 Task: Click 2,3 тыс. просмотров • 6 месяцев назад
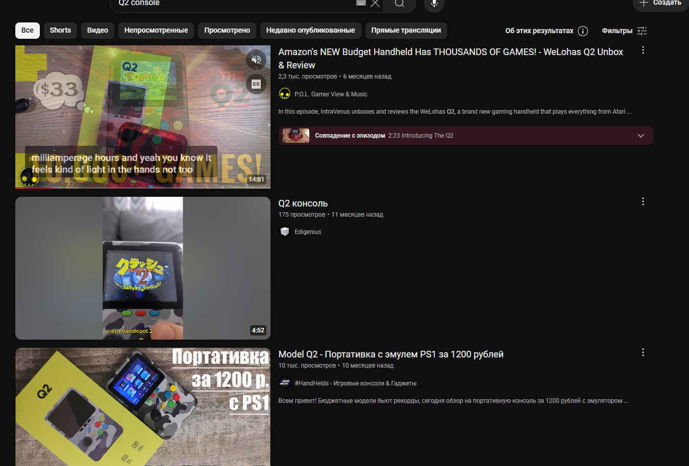[x=335, y=76]
